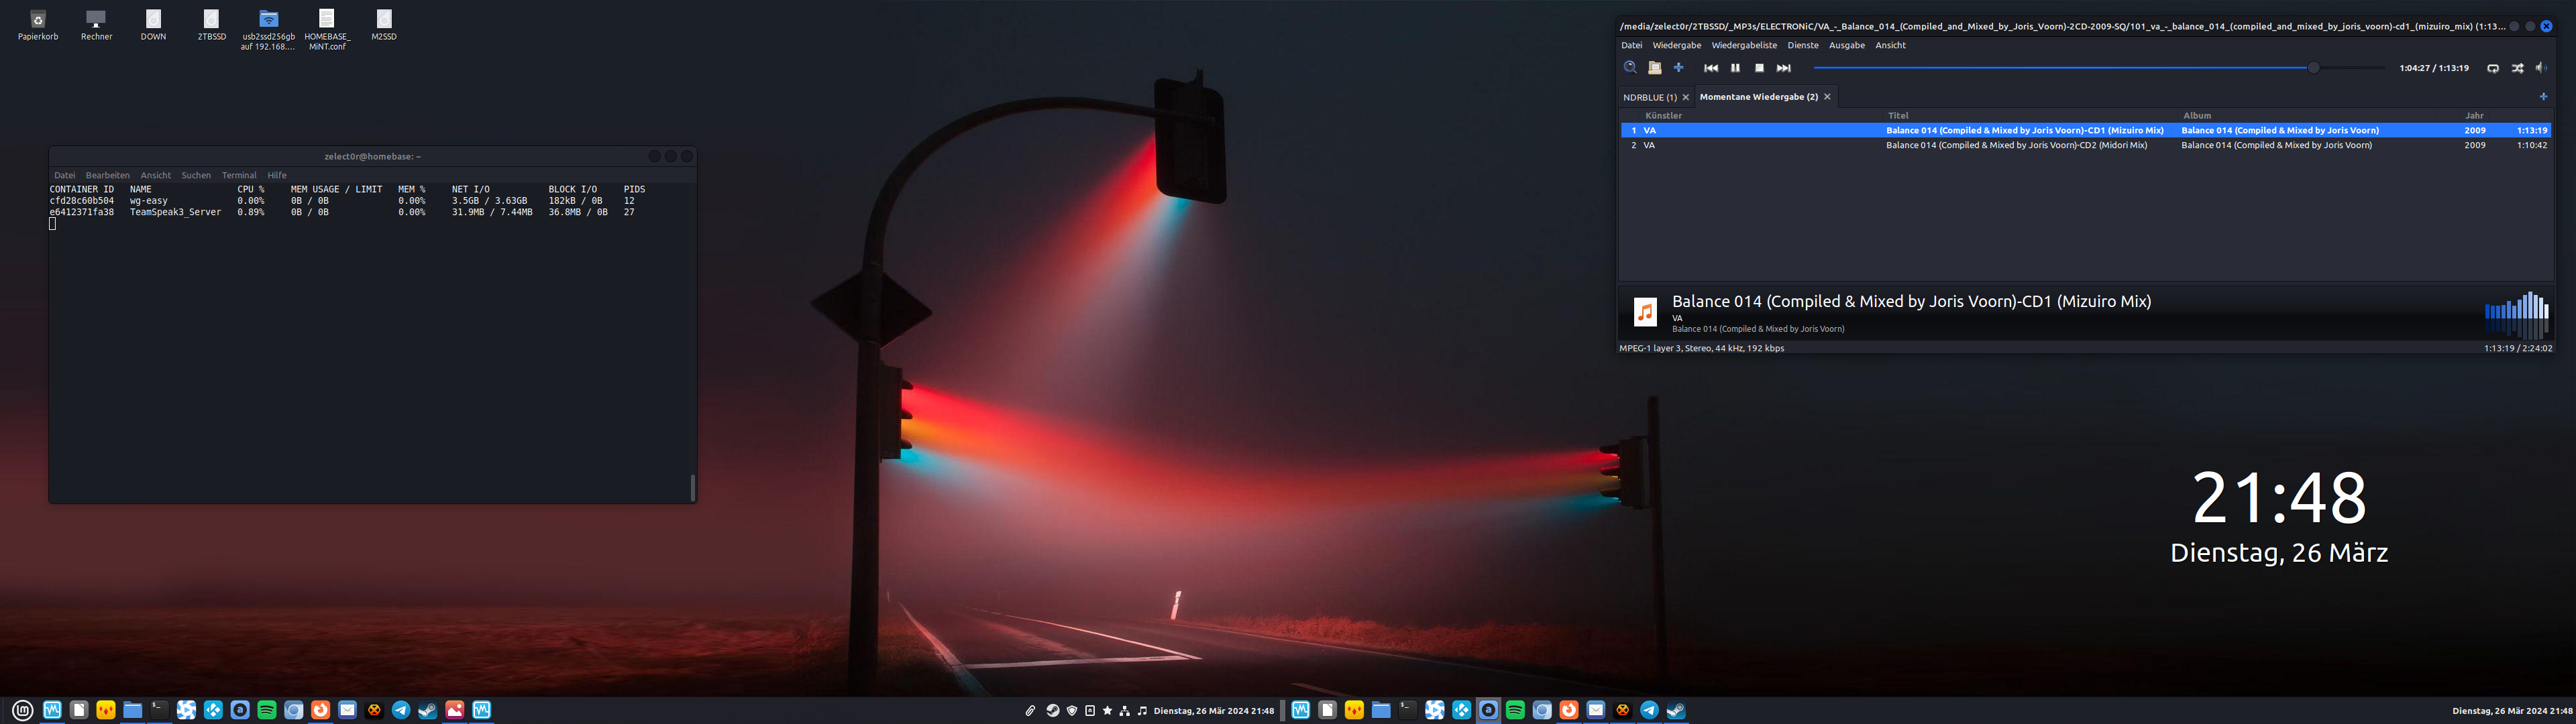Select the CD2 Midori Mix track

(2016, 145)
